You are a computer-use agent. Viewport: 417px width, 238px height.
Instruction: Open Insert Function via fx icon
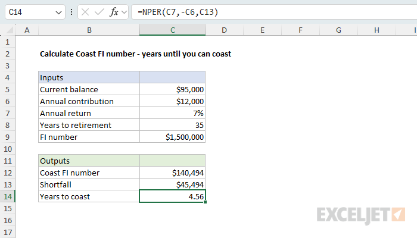114,12
